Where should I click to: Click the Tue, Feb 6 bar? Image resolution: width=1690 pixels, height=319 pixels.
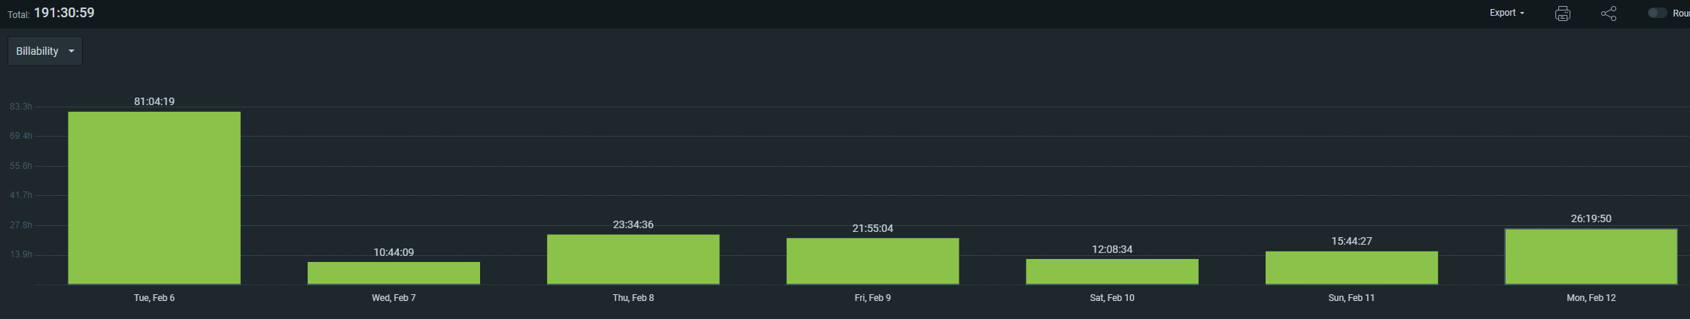click(154, 198)
